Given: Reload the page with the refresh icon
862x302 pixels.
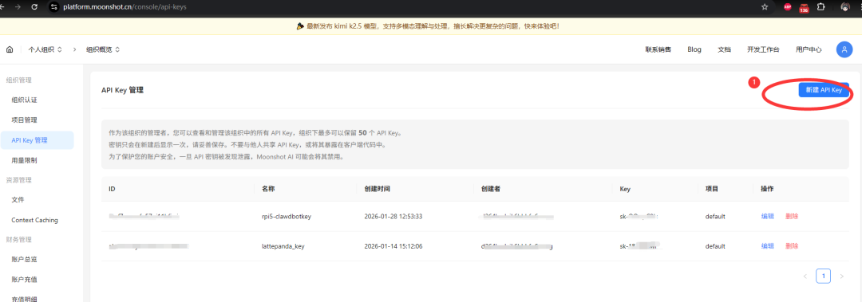Looking at the screenshot, I should pos(34,7).
